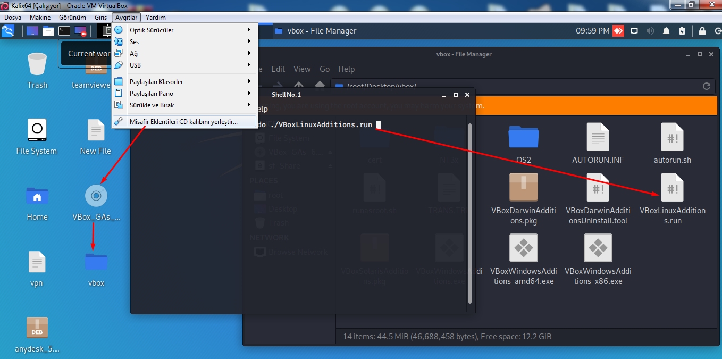Select the vpn file on the desktop

tap(37, 269)
